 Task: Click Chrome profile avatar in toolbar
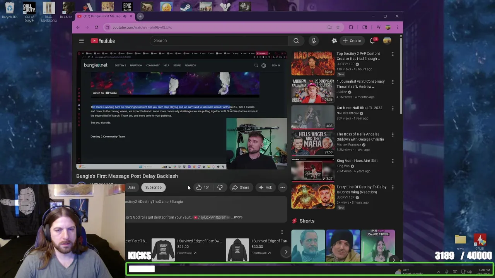[388, 27]
